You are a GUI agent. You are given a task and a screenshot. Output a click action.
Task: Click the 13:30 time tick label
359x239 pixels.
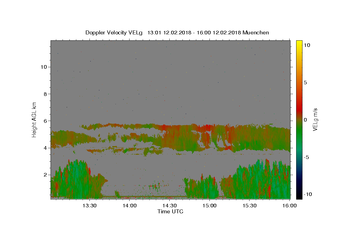pos(90,206)
